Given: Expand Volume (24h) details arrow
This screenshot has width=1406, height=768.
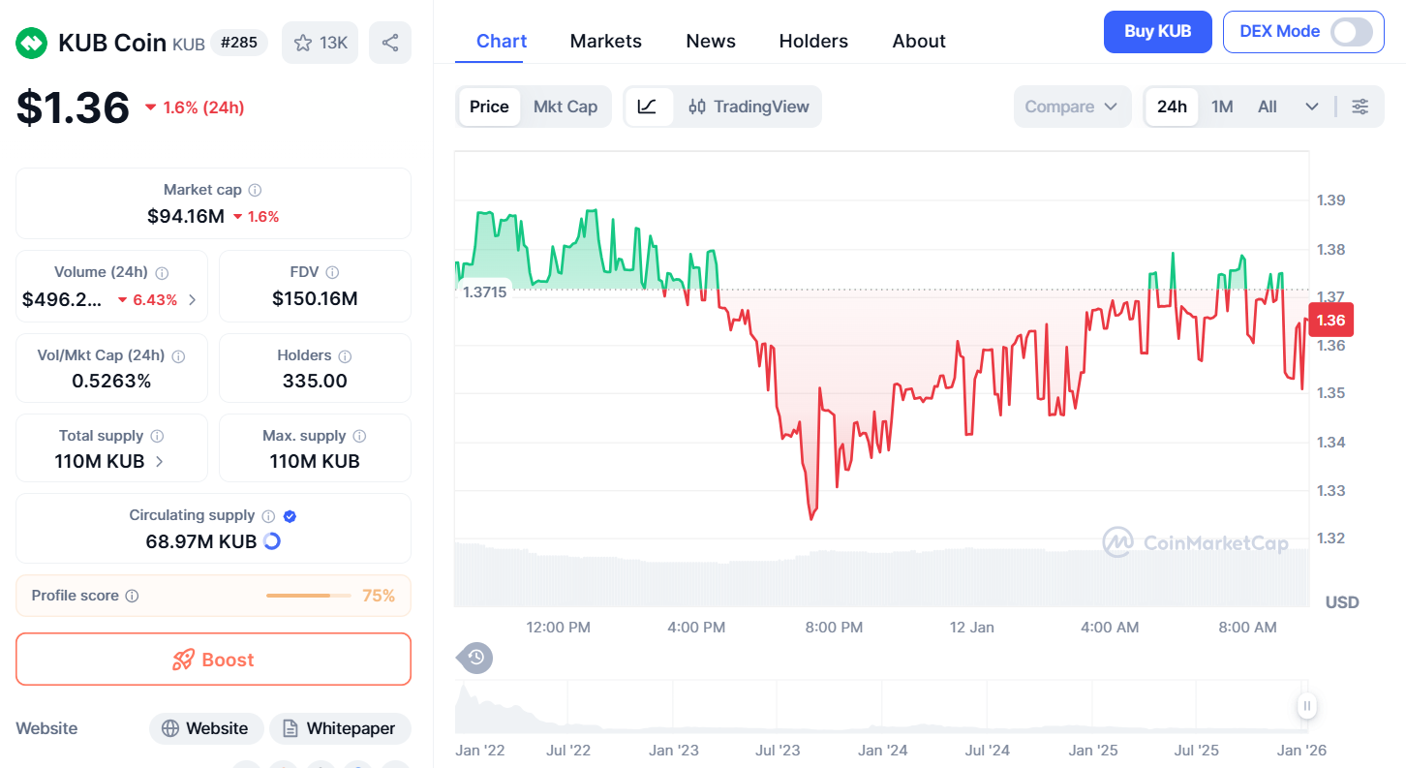Looking at the screenshot, I should coord(192,300).
